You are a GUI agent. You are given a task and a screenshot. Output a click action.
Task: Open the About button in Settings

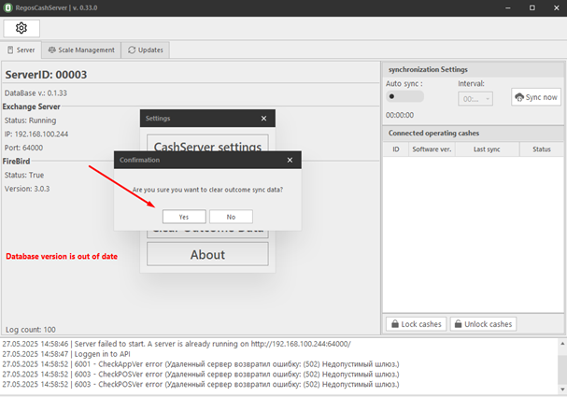(x=207, y=254)
